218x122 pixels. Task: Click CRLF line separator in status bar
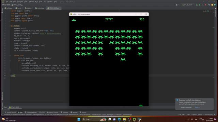click(x=184, y=115)
